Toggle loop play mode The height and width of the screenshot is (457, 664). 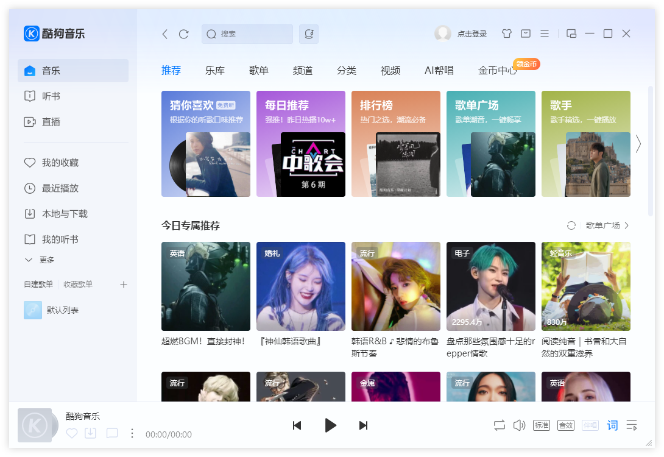(500, 425)
